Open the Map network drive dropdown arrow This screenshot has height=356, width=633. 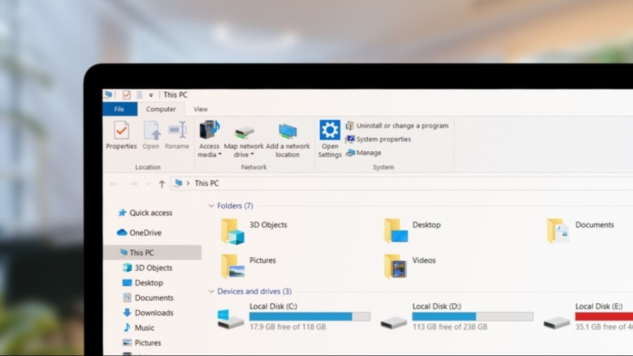[251, 154]
